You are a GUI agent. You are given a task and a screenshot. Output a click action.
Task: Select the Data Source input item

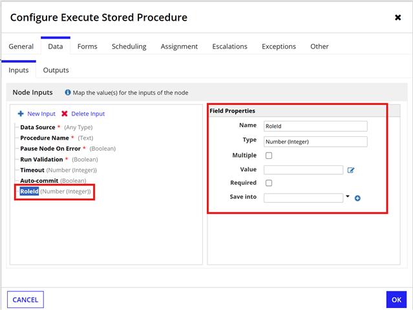(x=37, y=127)
